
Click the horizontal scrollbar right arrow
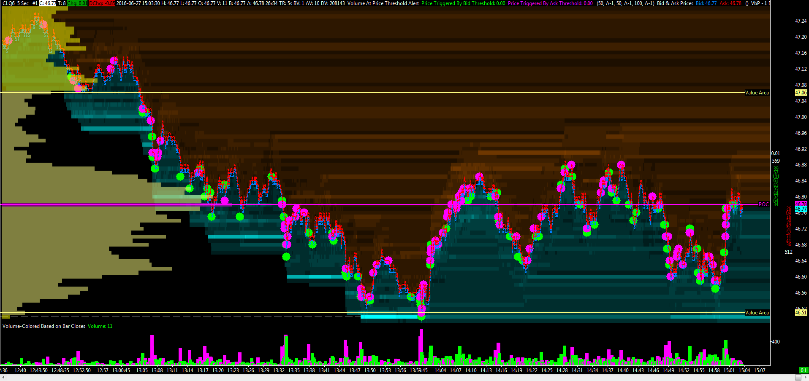pos(806,378)
